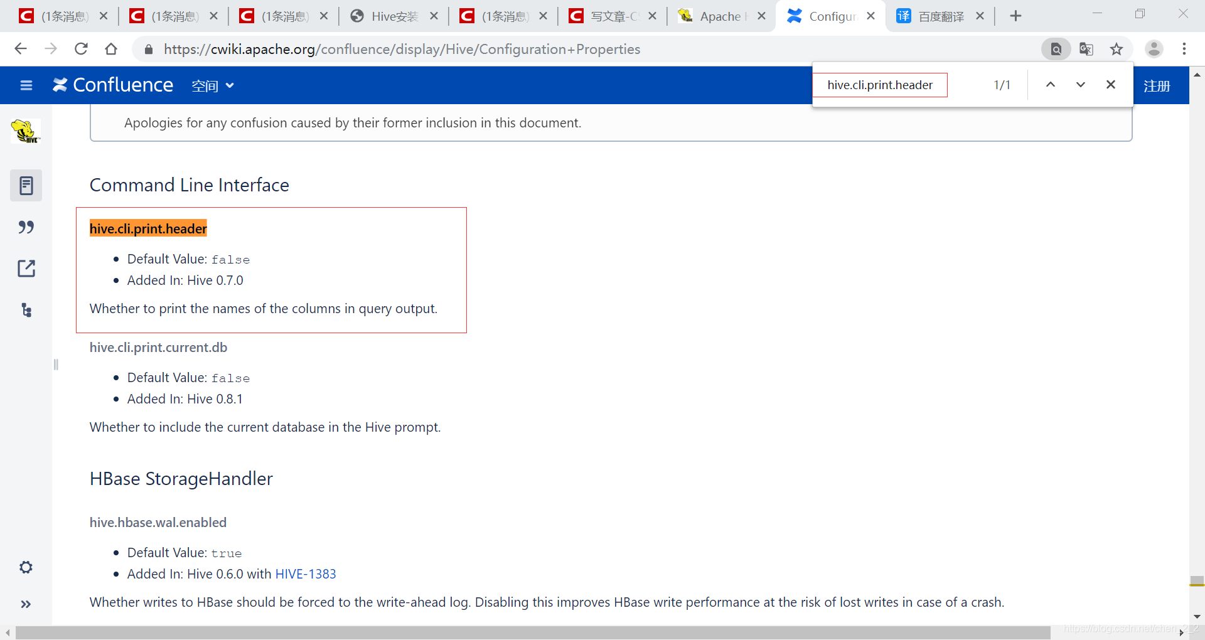Click the address bar URL
1205x640 pixels.
click(x=402, y=49)
